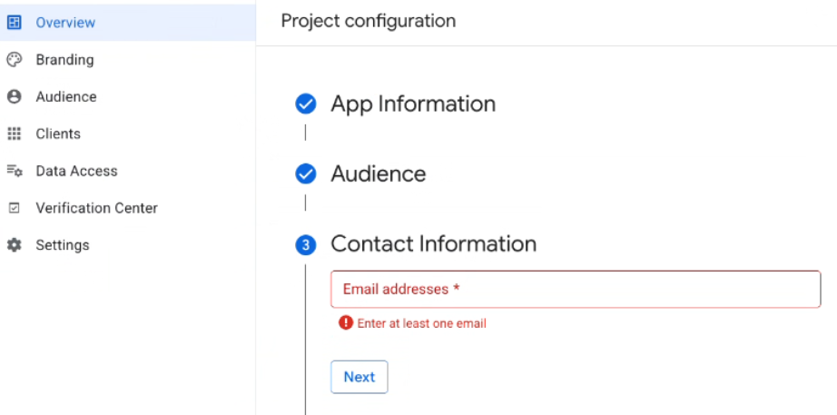This screenshot has height=415, width=837.
Task: Click the Audience step completed checkmark
Action: 306,173
